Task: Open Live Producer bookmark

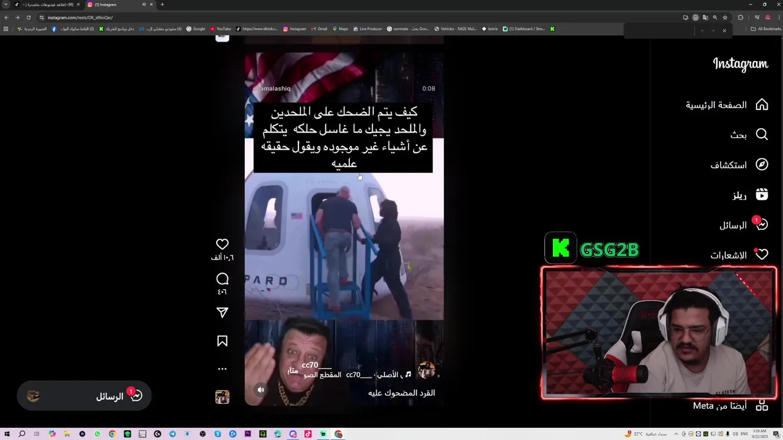Action: pos(367,29)
